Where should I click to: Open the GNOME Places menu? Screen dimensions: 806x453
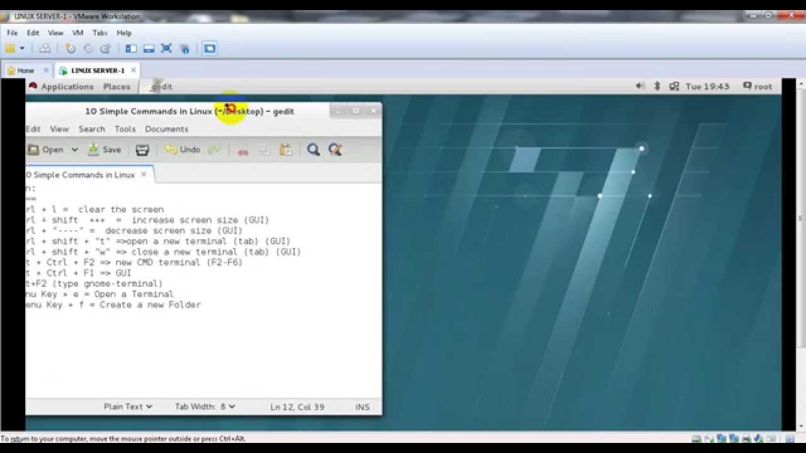coord(116,87)
